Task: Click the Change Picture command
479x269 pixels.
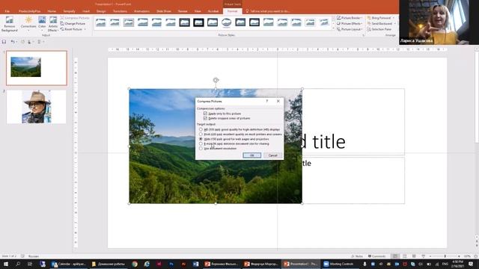Action: click(73, 23)
